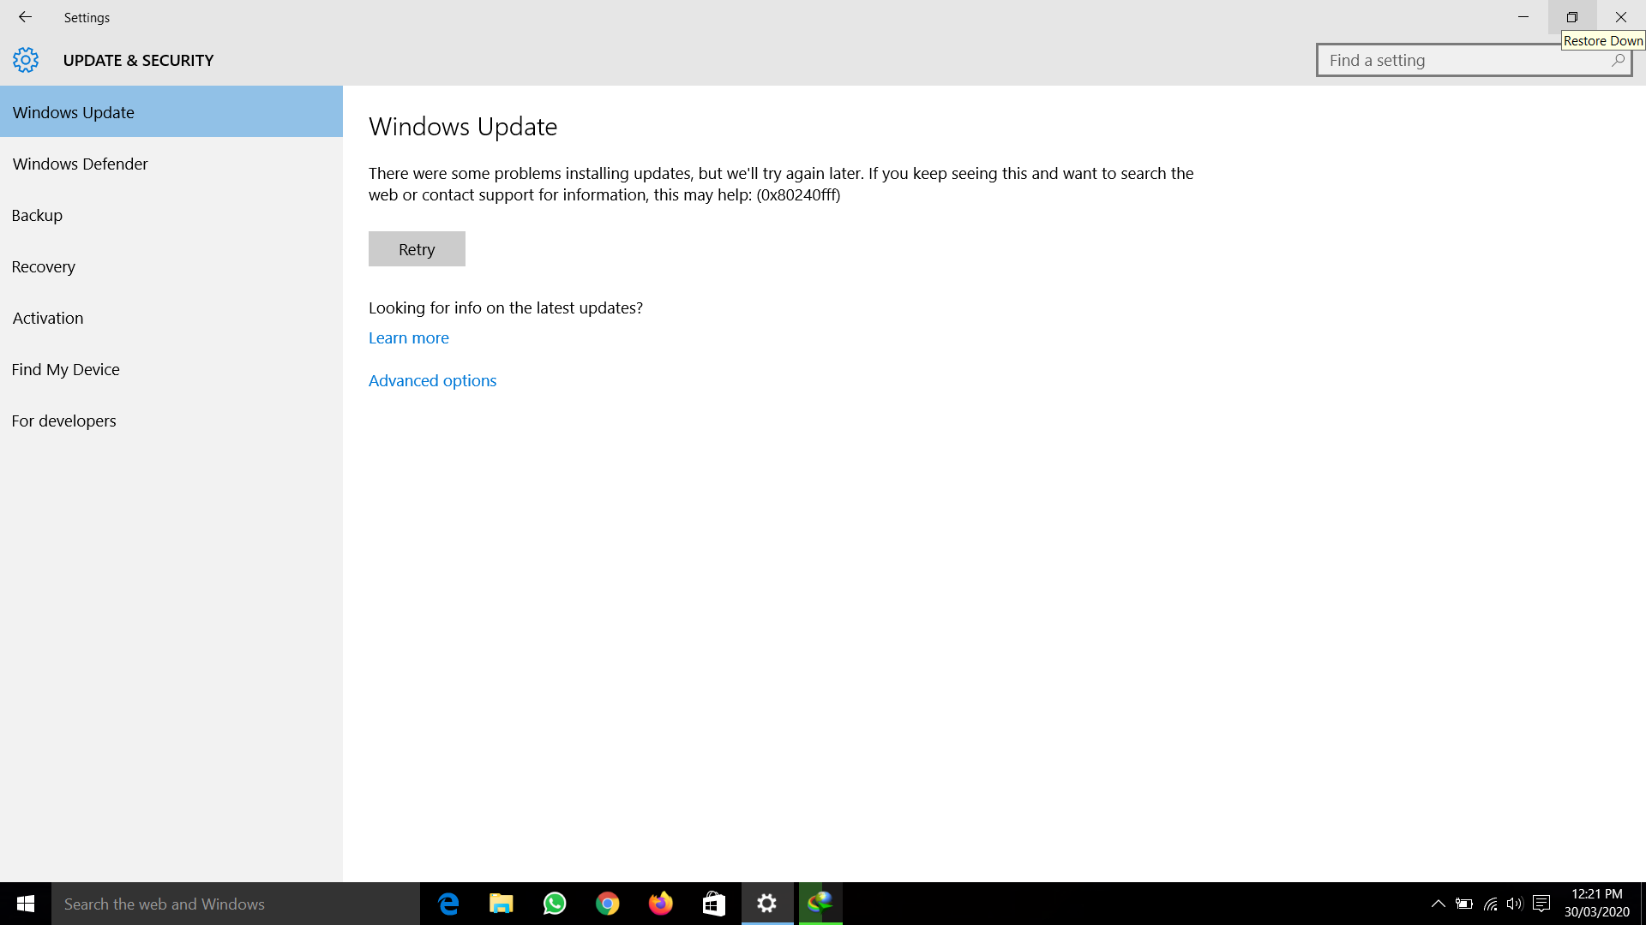Show hidden tray icons chevron
The height and width of the screenshot is (925, 1646).
coord(1439,904)
